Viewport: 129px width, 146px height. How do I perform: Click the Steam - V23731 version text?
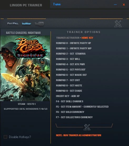pos(27,104)
